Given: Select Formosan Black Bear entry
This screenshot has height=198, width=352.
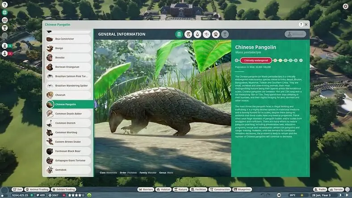Looking at the screenshot, I should click(68, 151).
